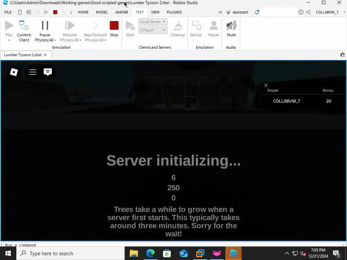This screenshot has width=347, height=260.
Task: Close the in-game leaderboard with the X
Action: (266, 85)
